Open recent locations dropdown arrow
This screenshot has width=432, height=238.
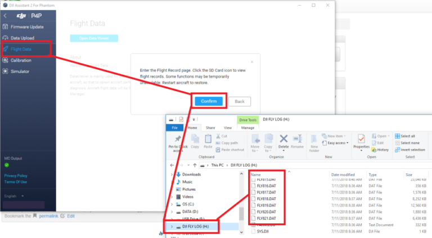[188, 165]
